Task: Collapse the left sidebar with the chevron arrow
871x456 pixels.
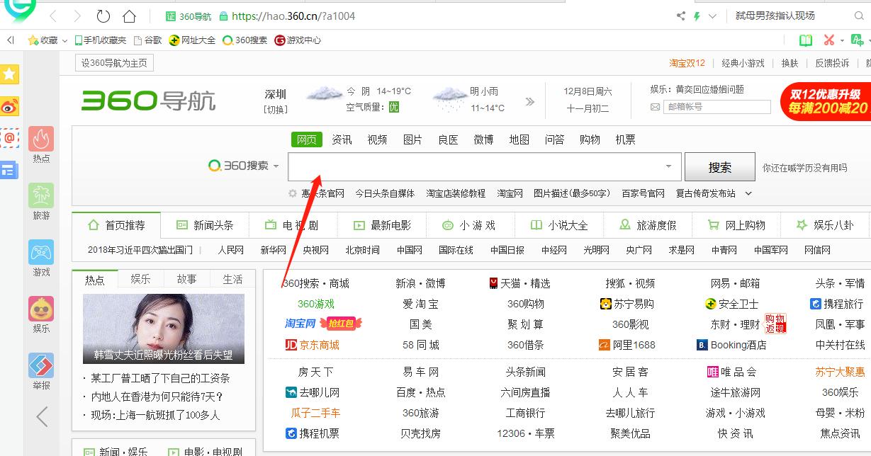Action: pyautogui.click(x=41, y=418)
